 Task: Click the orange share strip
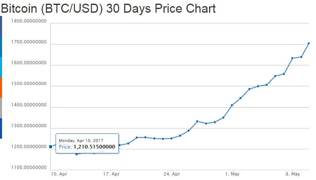1,88
